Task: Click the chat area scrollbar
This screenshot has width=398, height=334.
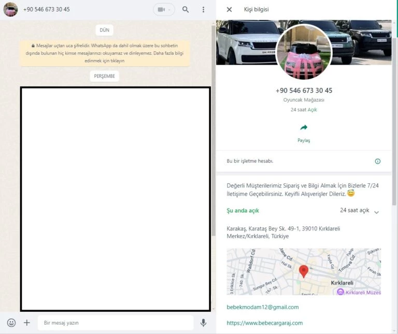Action: click(x=214, y=130)
